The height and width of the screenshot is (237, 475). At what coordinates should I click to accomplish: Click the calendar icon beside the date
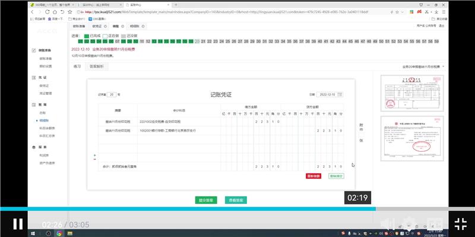point(340,94)
